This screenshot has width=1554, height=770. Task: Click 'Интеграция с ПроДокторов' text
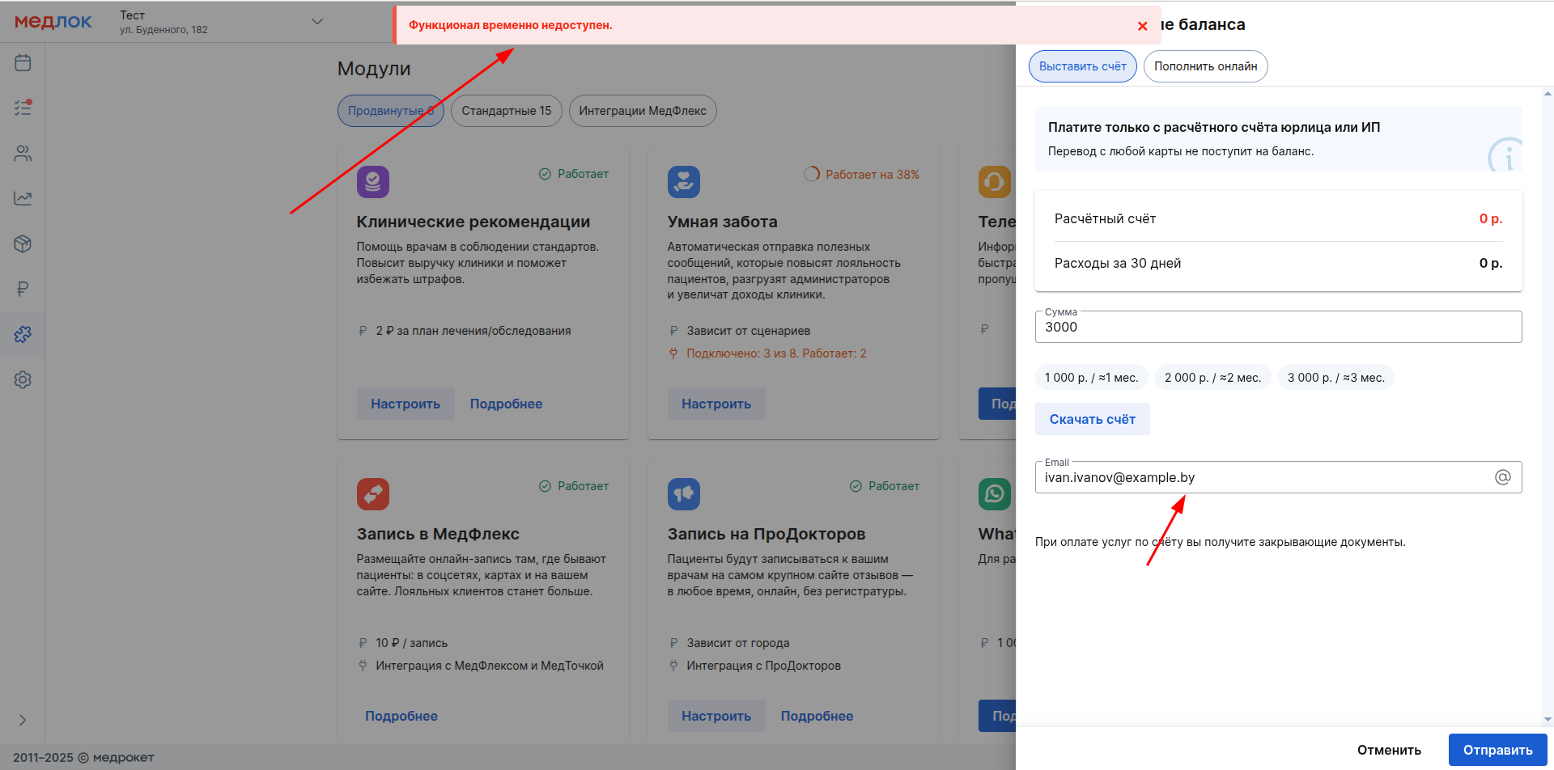(764, 666)
